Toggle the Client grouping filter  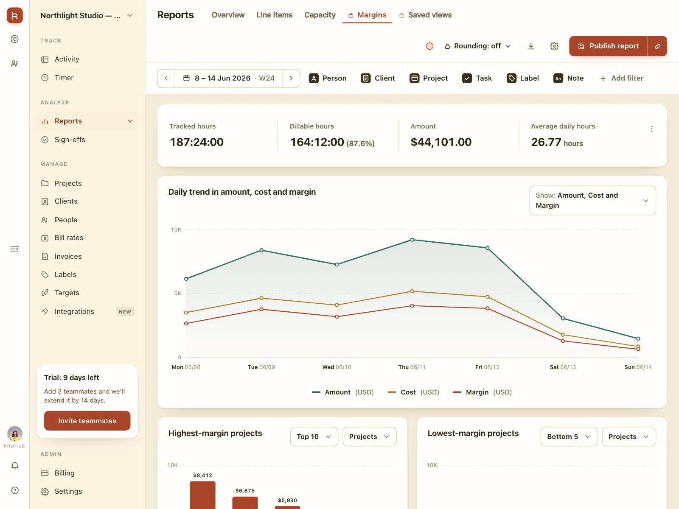click(378, 78)
